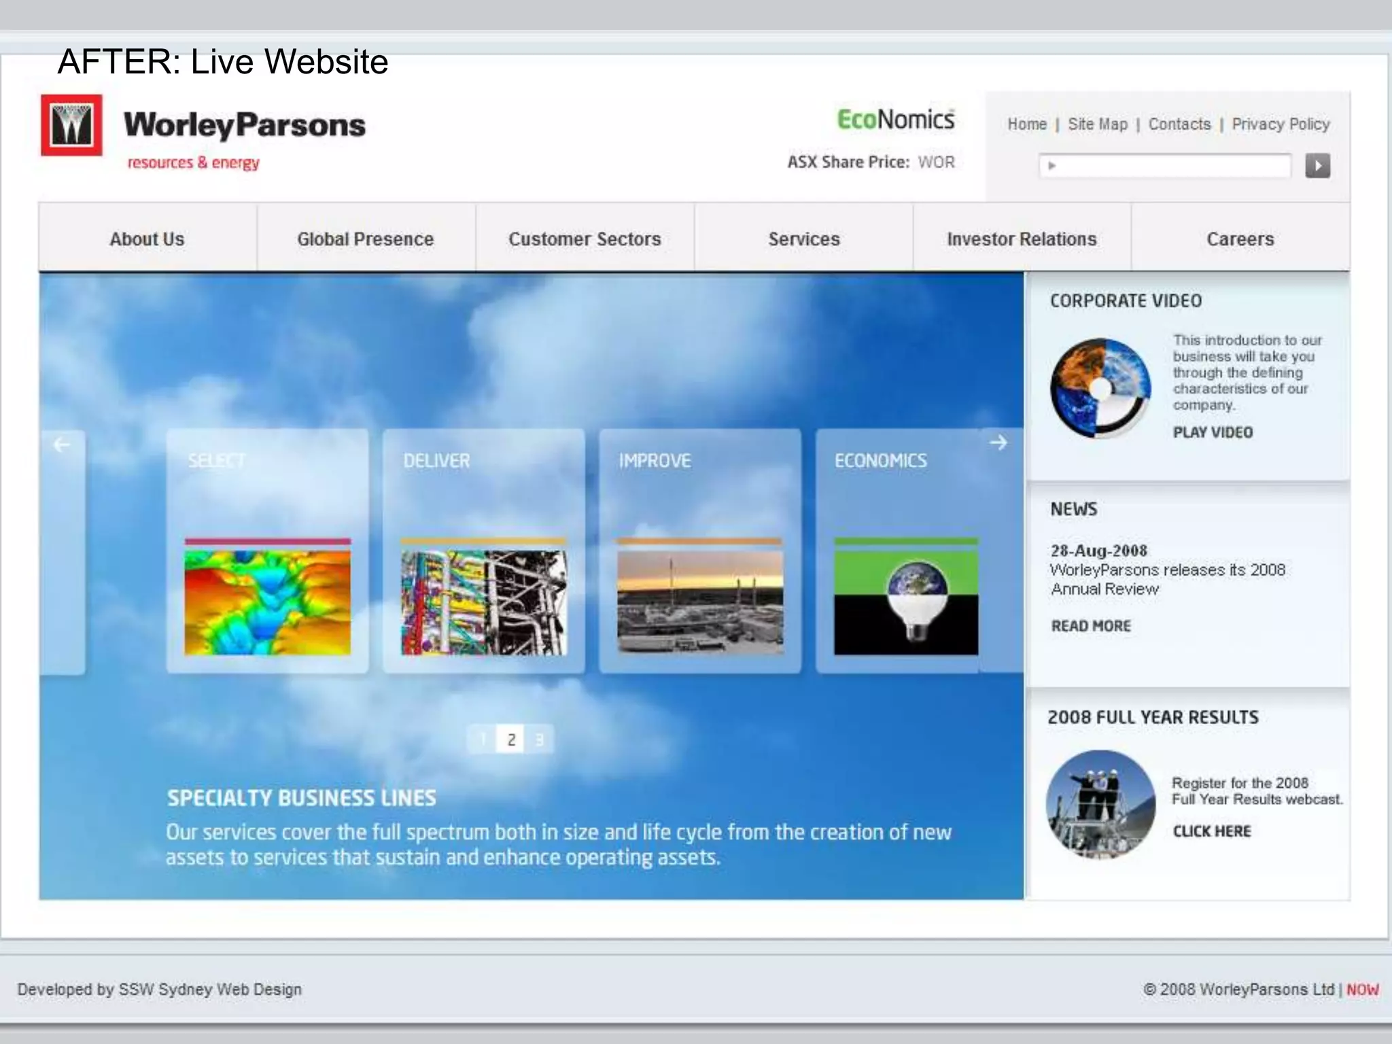Click the SELECT card title
1392x1044 pixels.
pos(216,461)
